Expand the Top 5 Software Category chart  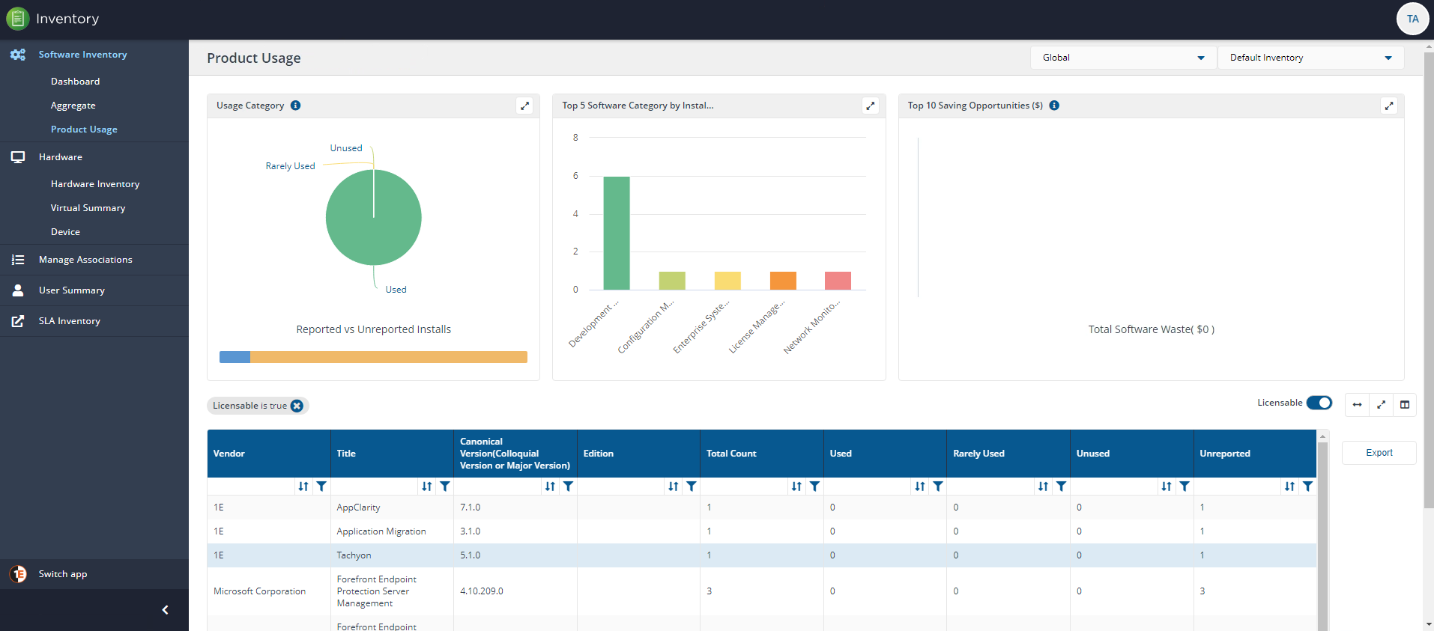[x=871, y=106]
